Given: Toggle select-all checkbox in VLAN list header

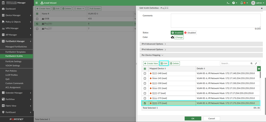Looking at the screenshot, I should tap(37, 14).
